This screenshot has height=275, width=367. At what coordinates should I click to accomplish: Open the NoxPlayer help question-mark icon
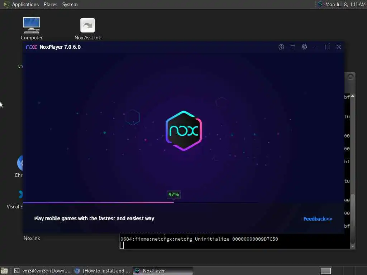[281, 47]
